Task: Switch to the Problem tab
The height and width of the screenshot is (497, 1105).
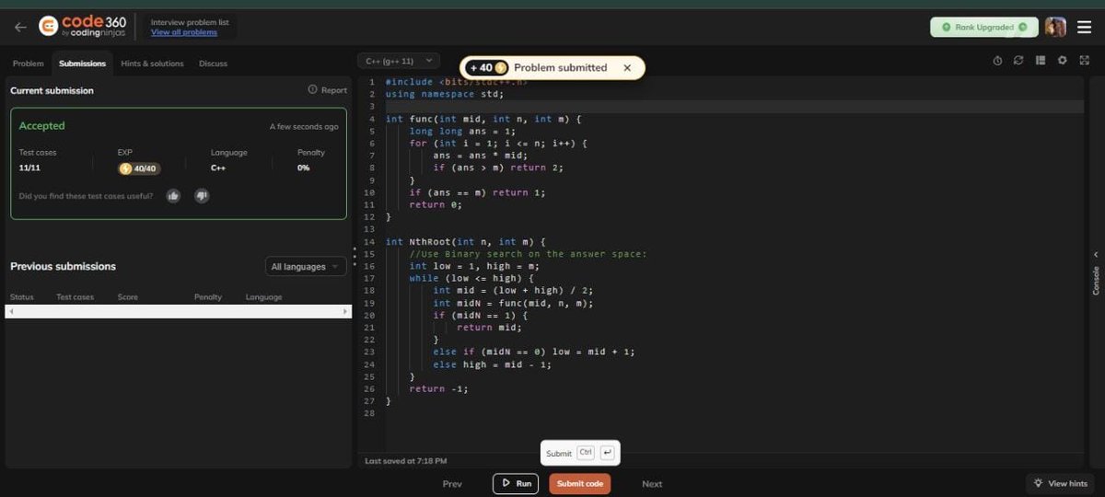Action: pyautogui.click(x=29, y=64)
